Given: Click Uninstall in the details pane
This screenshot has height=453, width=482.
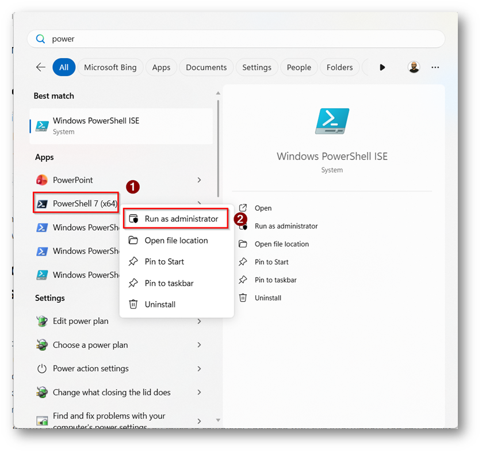Looking at the screenshot, I should pos(268,298).
